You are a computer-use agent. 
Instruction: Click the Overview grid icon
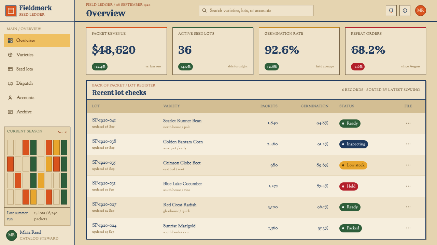click(x=10, y=40)
